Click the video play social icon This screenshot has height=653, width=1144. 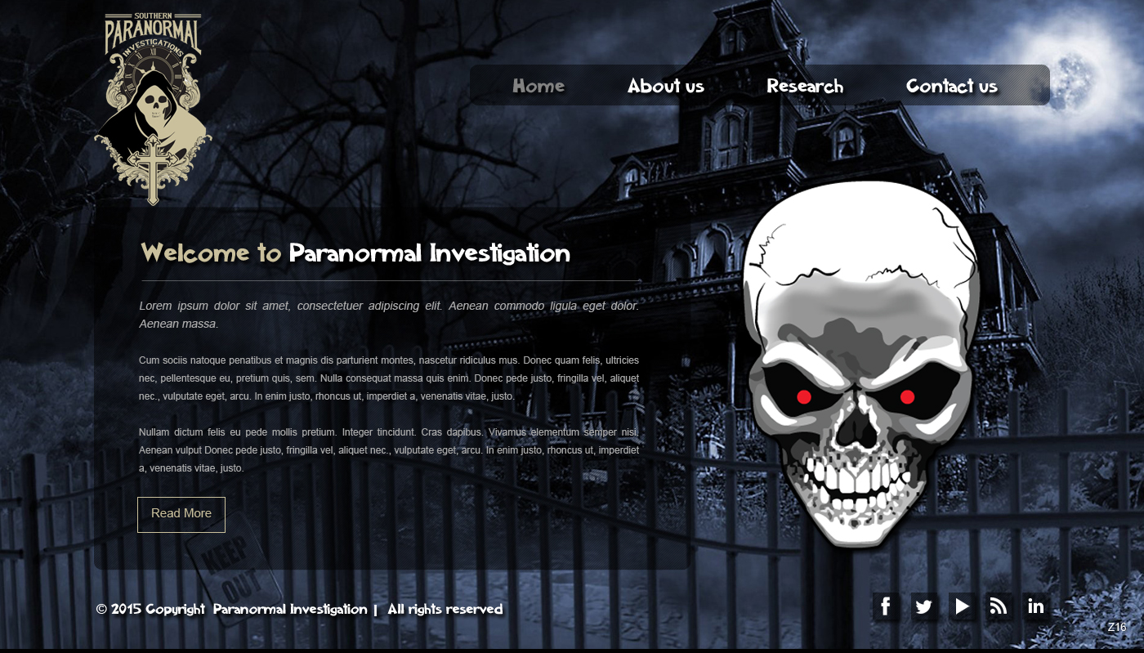(x=961, y=606)
